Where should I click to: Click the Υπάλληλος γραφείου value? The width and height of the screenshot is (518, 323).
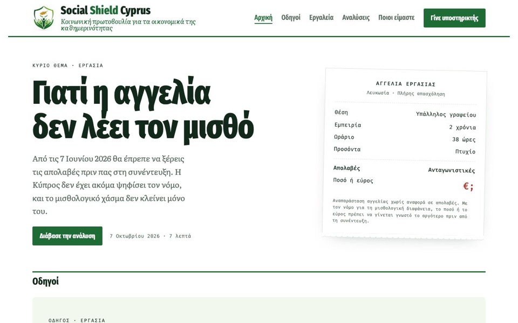coord(446,115)
